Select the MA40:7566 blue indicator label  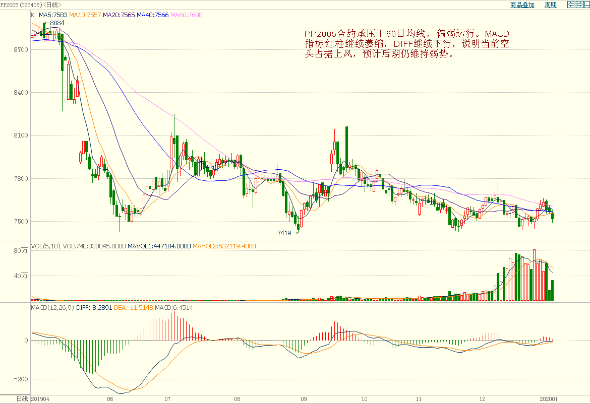pos(152,15)
